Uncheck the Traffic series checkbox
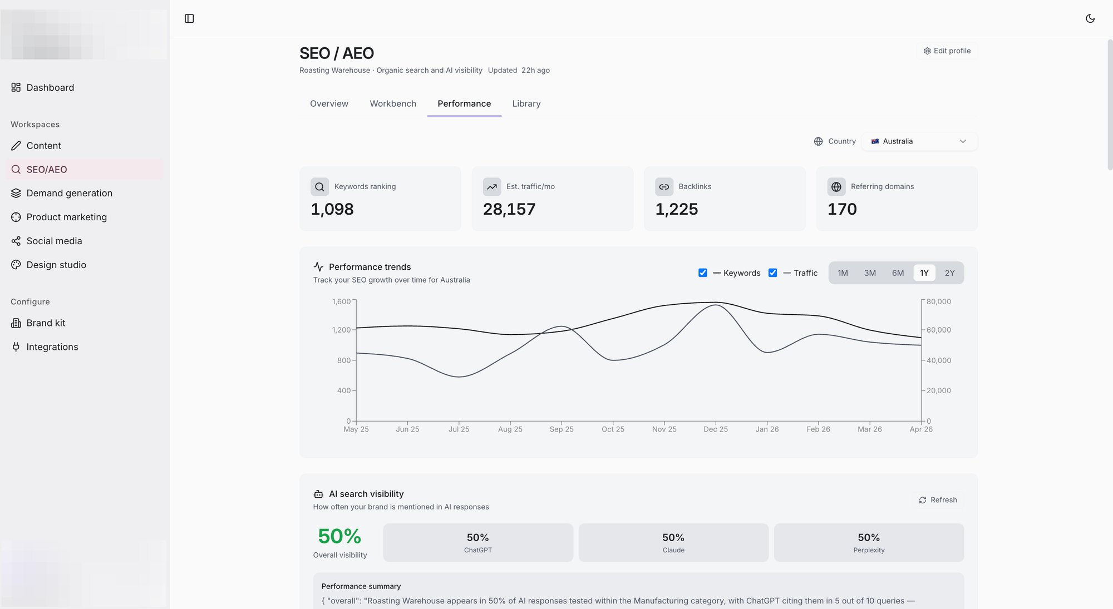 tap(773, 273)
